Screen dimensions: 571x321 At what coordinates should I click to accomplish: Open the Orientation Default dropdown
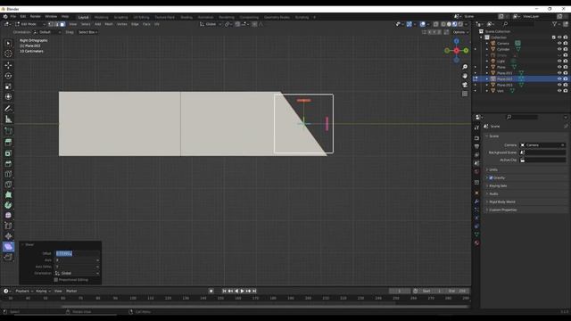pyautogui.click(x=47, y=32)
